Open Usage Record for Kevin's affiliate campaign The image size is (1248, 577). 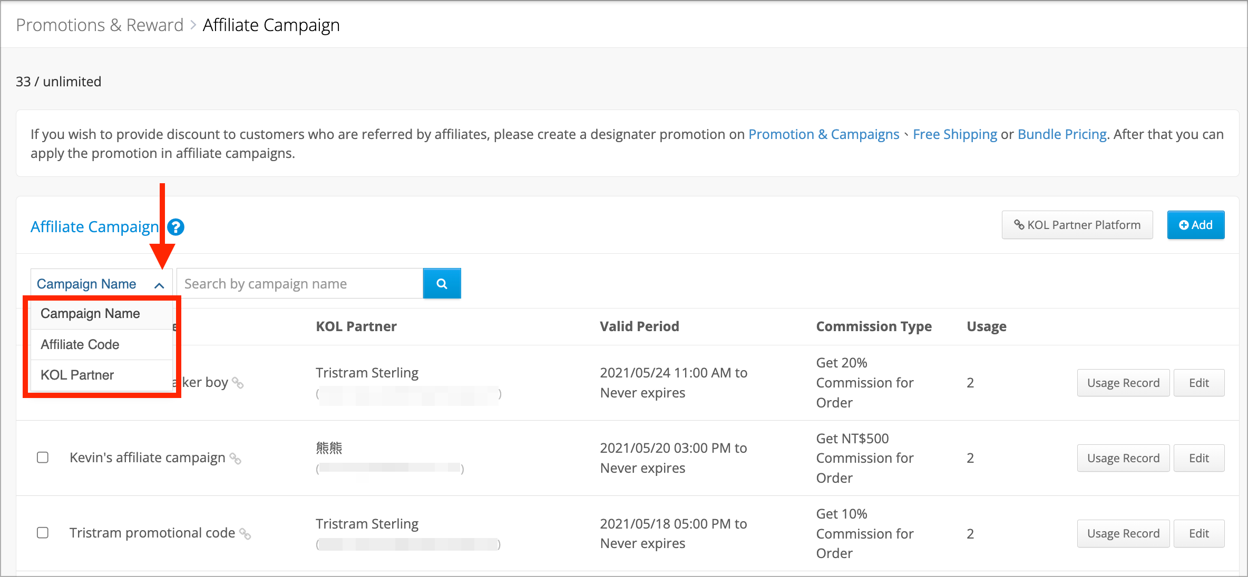pos(1123,458)
